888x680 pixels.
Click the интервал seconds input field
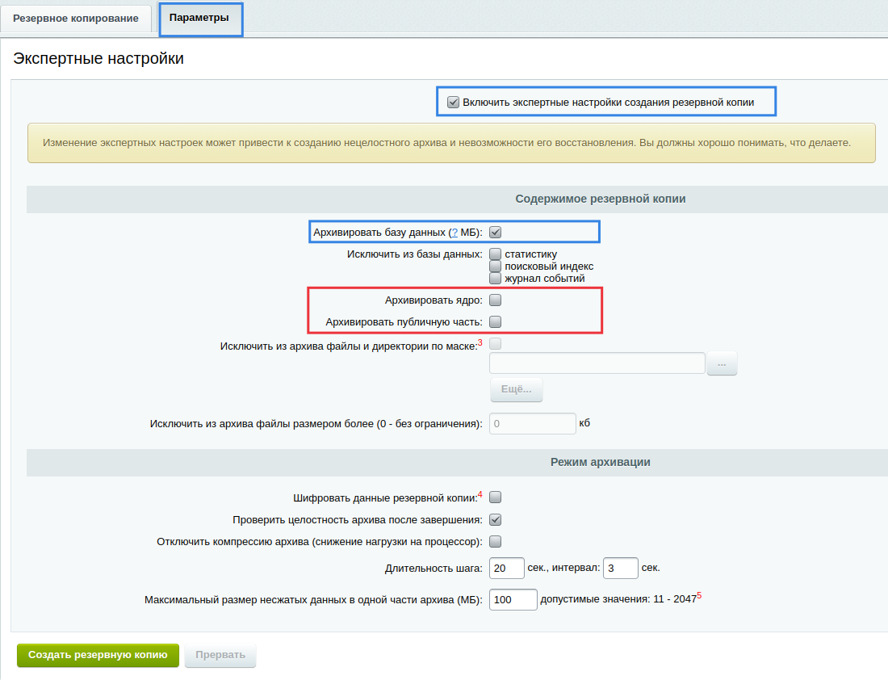point(620,569)
